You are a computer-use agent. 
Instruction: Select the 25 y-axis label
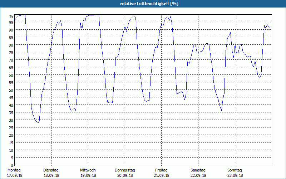(x=11, y=128)
